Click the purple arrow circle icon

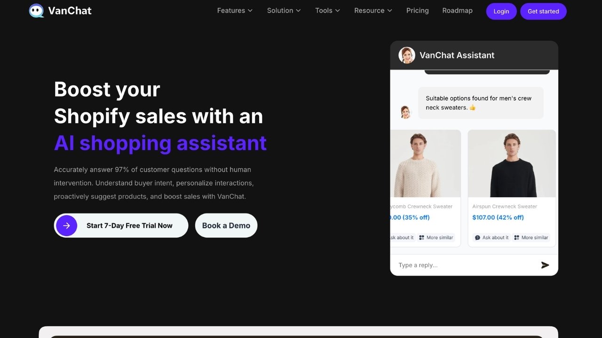pyautogui.click(x=67, y=226)
